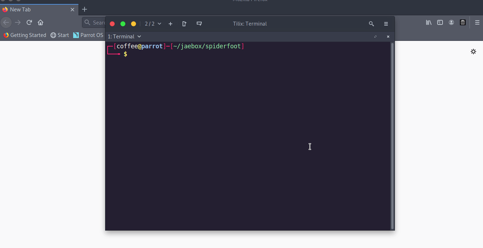Open the Firefox application menu
This screenshot has width=483, height=248.
[477, 22]
